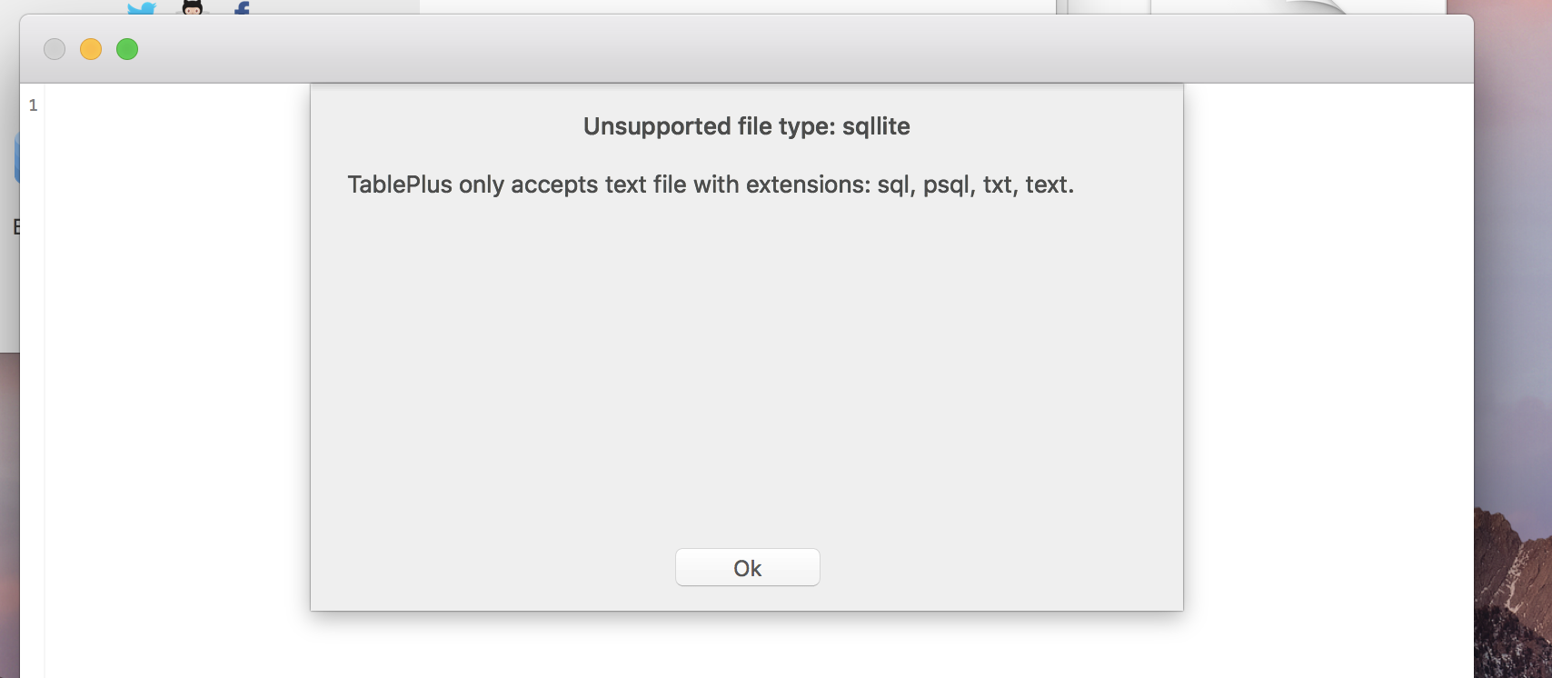Click the gray close traffic light button

tap(55, 49)
